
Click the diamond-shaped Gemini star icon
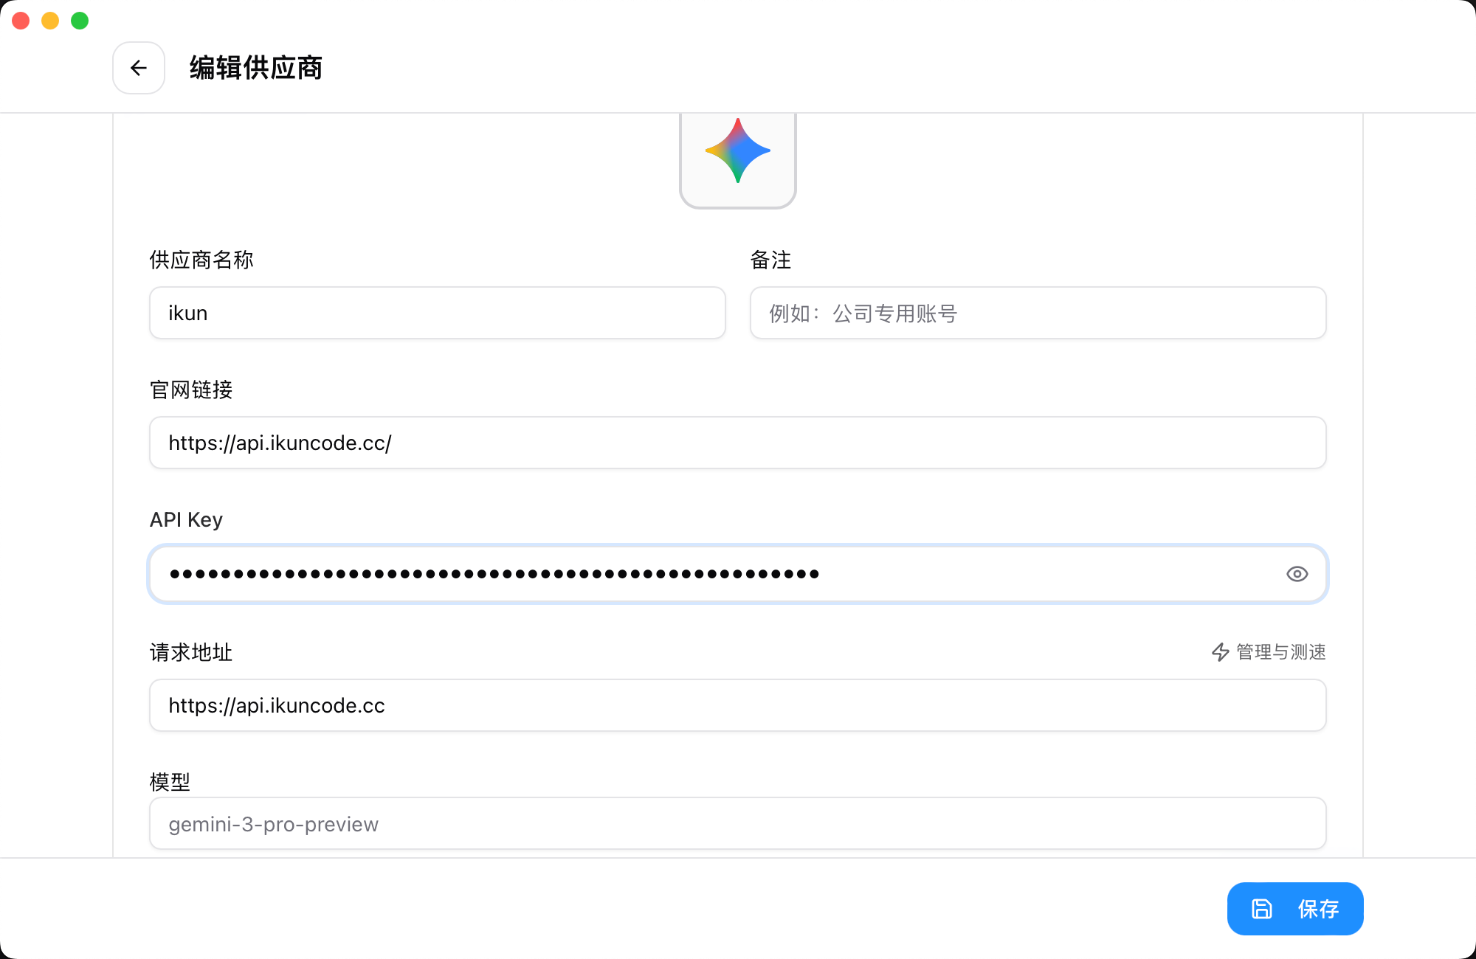(x=737, y=151)
